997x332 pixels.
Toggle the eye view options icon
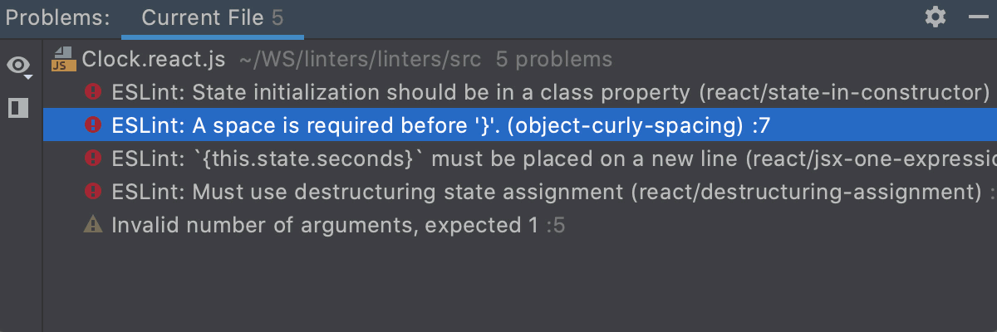click(x=18, y=65)
